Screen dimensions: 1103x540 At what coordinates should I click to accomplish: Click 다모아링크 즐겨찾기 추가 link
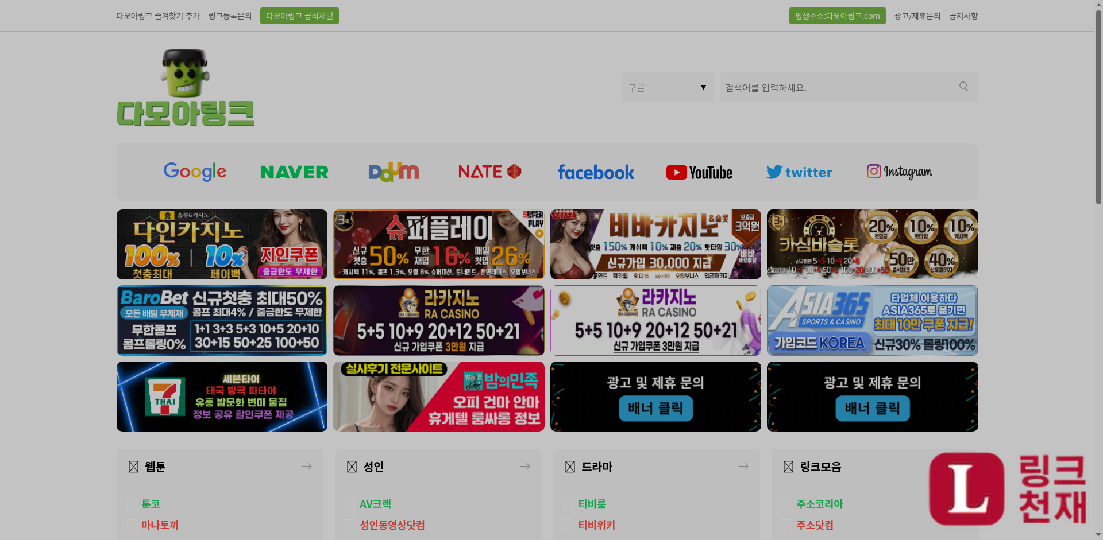pyautogui.click(x=158, y=16)
